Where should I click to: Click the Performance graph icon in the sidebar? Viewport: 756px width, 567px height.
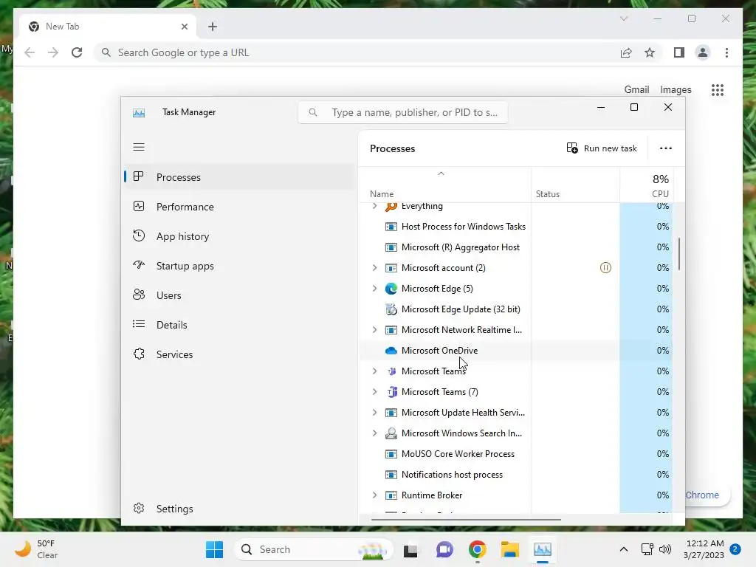click(139, 207)
